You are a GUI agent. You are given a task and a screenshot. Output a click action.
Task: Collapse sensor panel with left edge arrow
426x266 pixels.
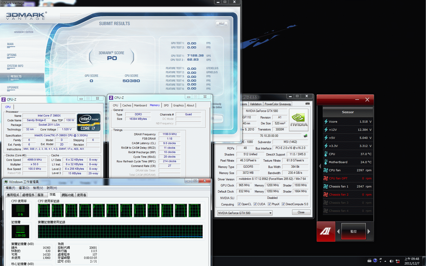coord(320,166)
